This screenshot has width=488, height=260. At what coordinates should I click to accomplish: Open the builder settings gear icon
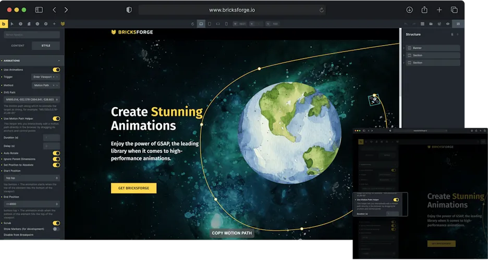(x=45, y=24)
